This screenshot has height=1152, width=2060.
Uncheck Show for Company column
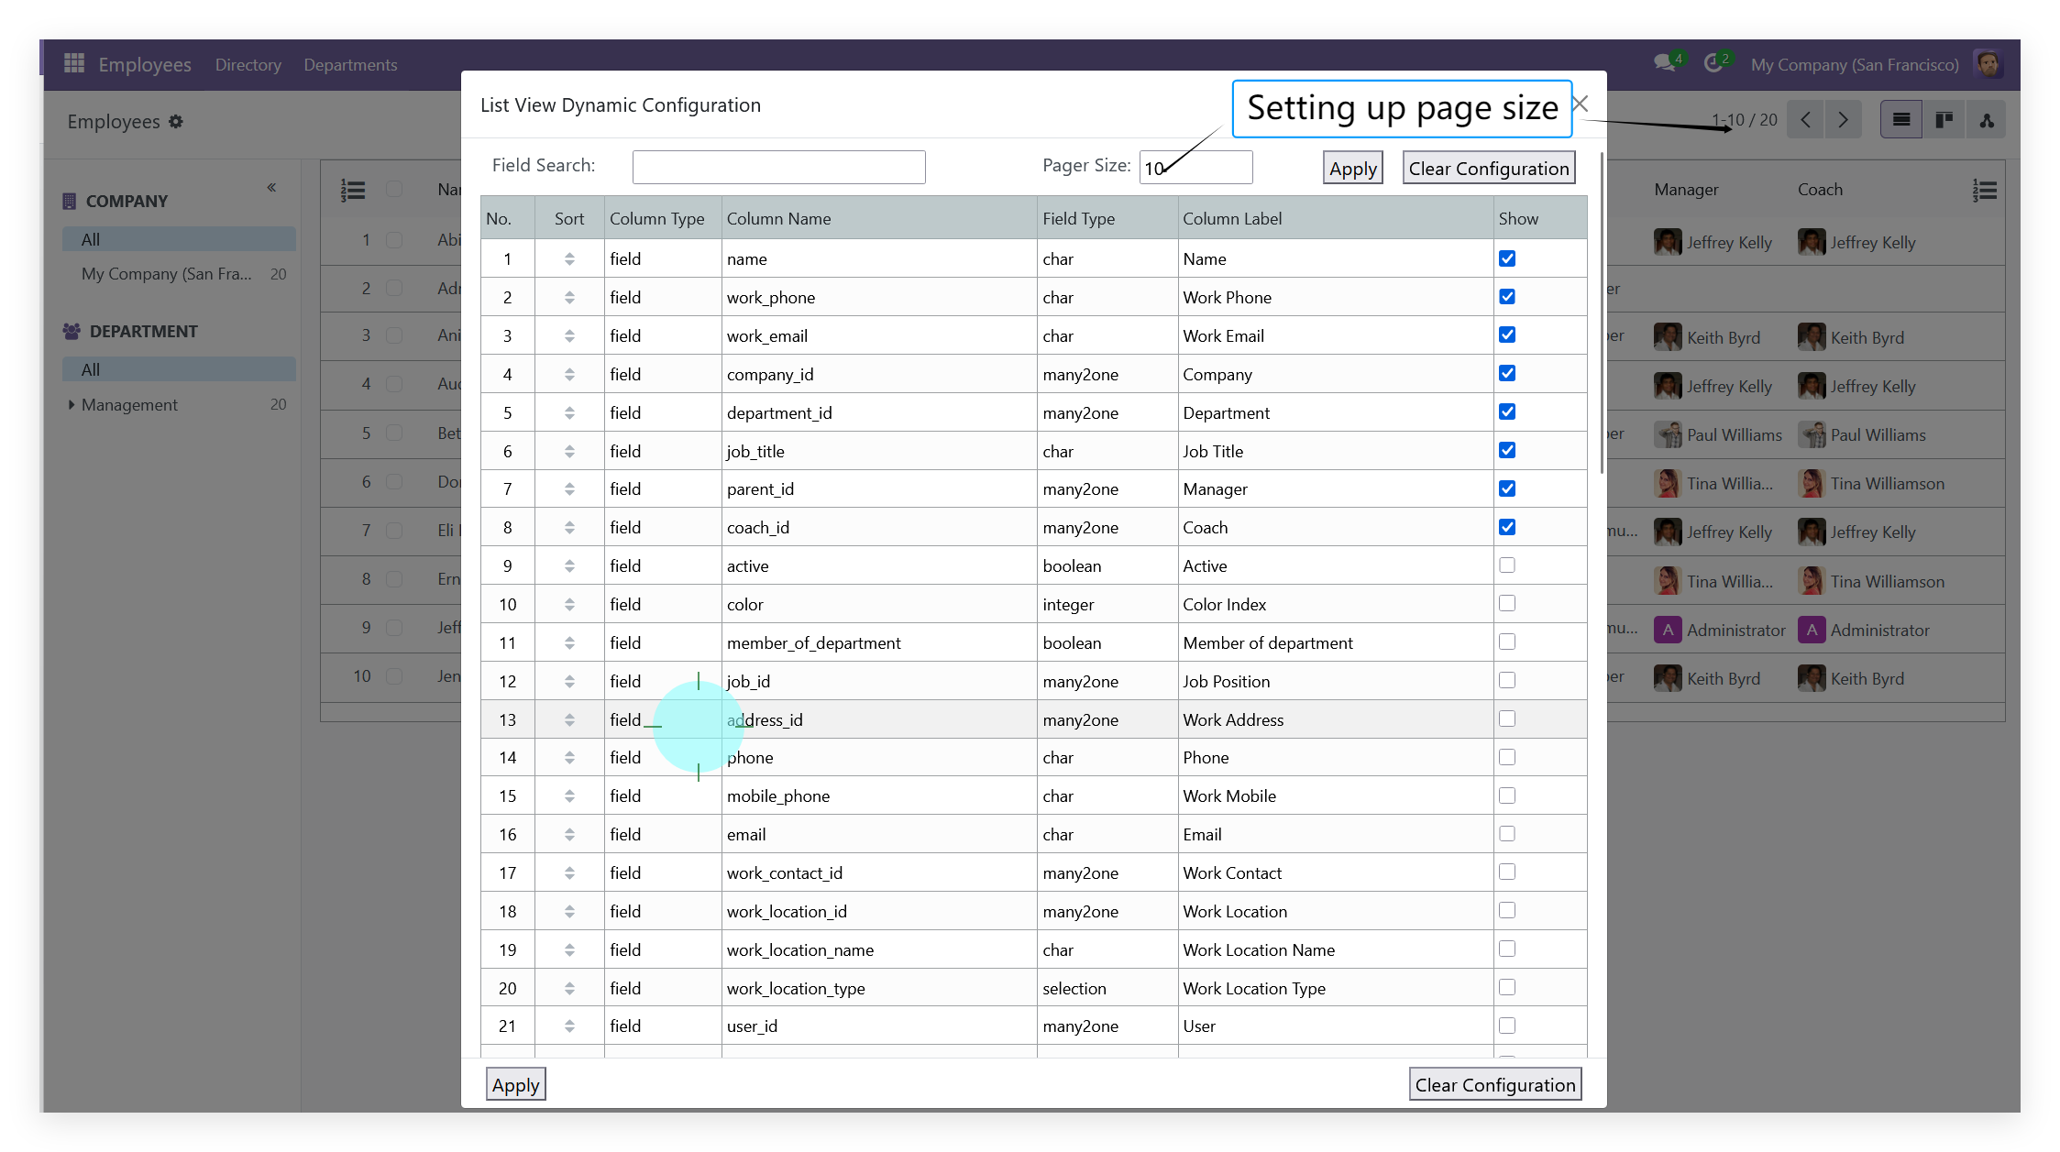pyautogui.click(x=1507, y=373)
